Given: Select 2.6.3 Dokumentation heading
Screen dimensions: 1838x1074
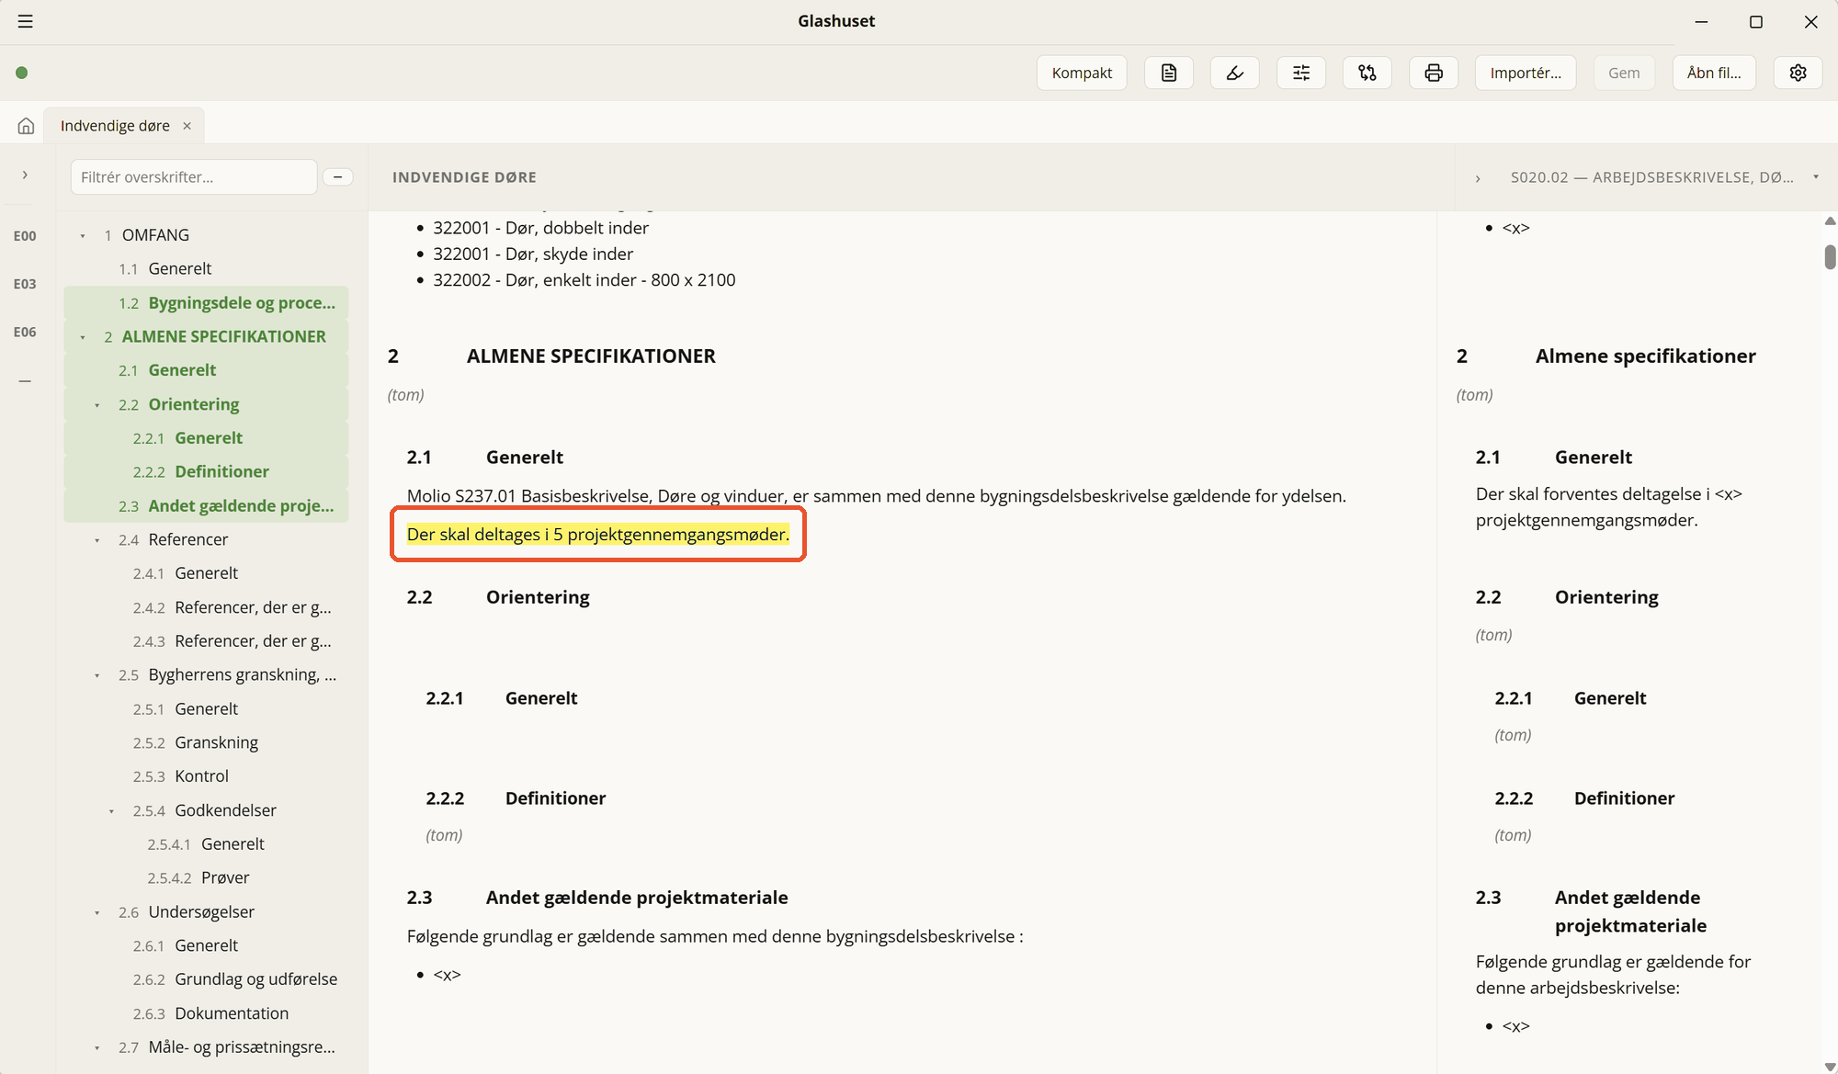Looking at the screenshot, I should coord(206,1012).
